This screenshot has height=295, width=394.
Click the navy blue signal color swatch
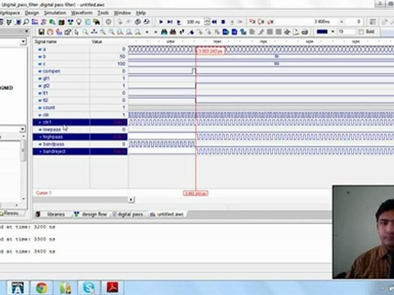tap(322, 32)
